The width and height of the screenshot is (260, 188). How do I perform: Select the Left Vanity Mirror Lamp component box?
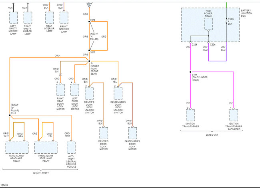(13, 18)
